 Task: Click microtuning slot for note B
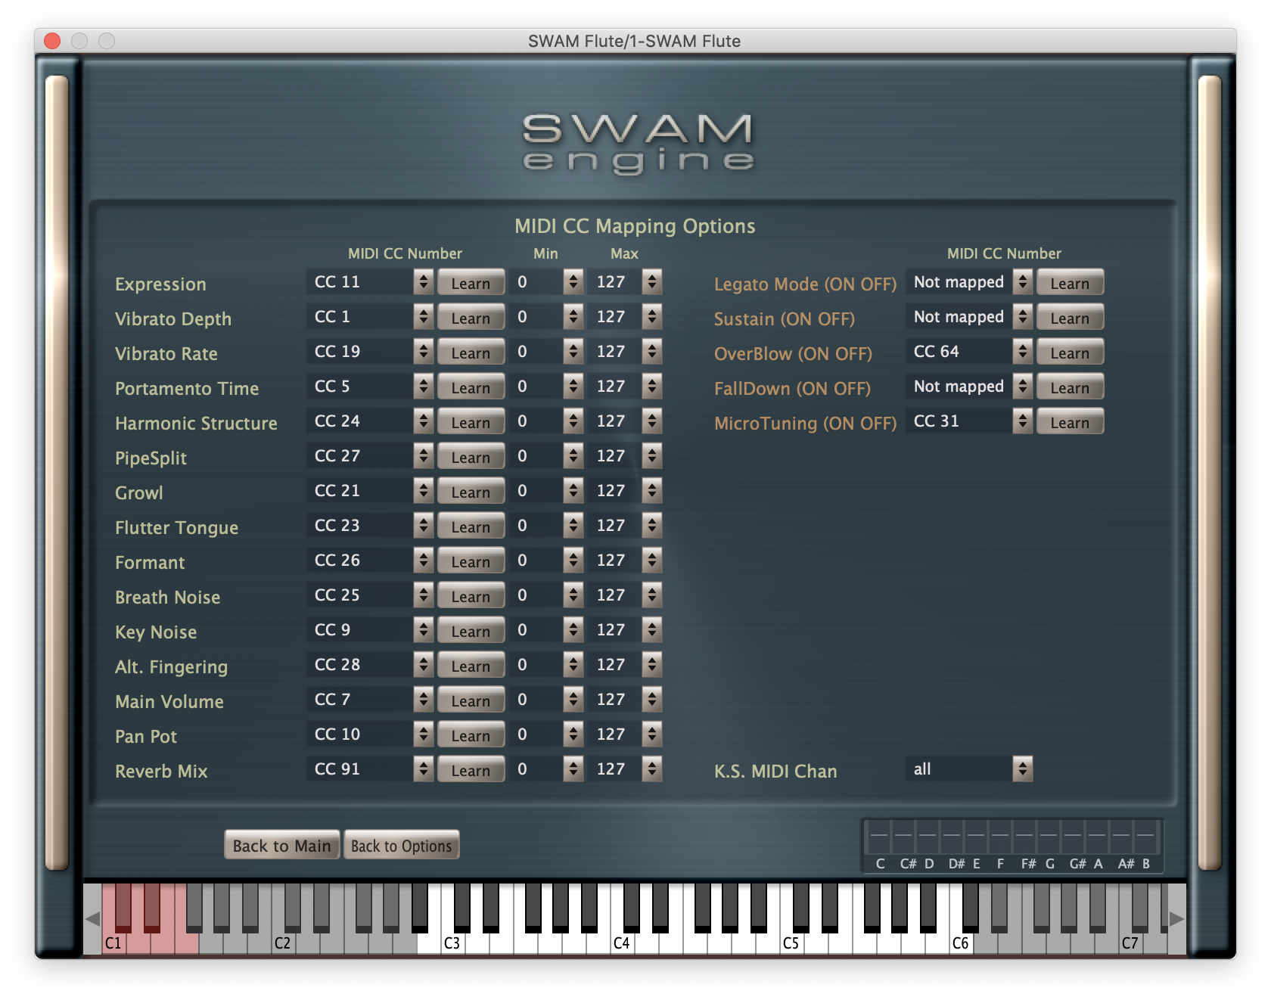pyautogui.click(x=1145, y=836)
